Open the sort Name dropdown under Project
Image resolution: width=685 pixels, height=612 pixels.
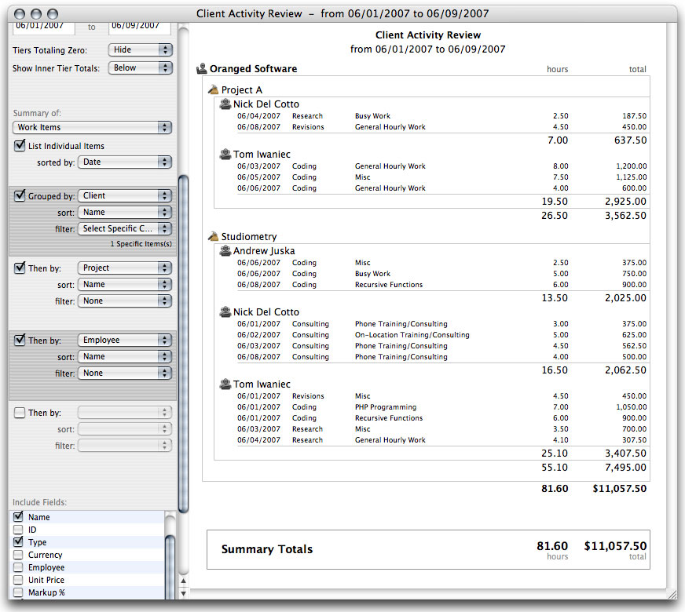pyautogui.click(x=125, y=284)
